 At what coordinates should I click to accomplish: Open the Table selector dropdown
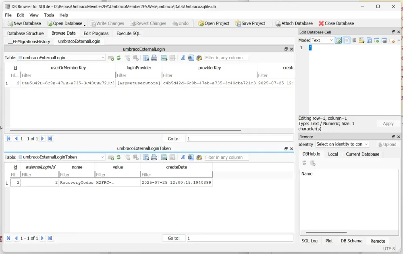103,57
